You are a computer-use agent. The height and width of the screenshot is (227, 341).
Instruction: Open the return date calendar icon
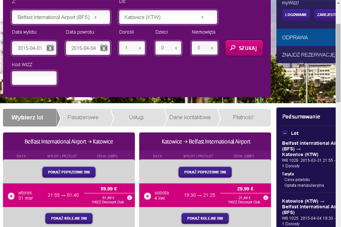(104, 48)
